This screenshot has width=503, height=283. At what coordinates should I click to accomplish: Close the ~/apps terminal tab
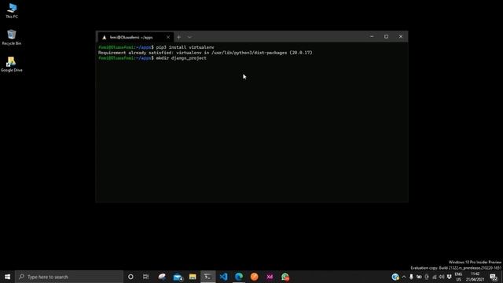tap(168, 37)
